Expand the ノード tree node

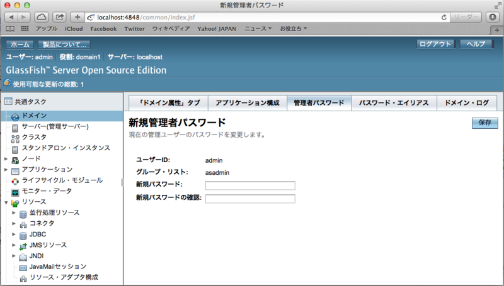coord(6,158)
